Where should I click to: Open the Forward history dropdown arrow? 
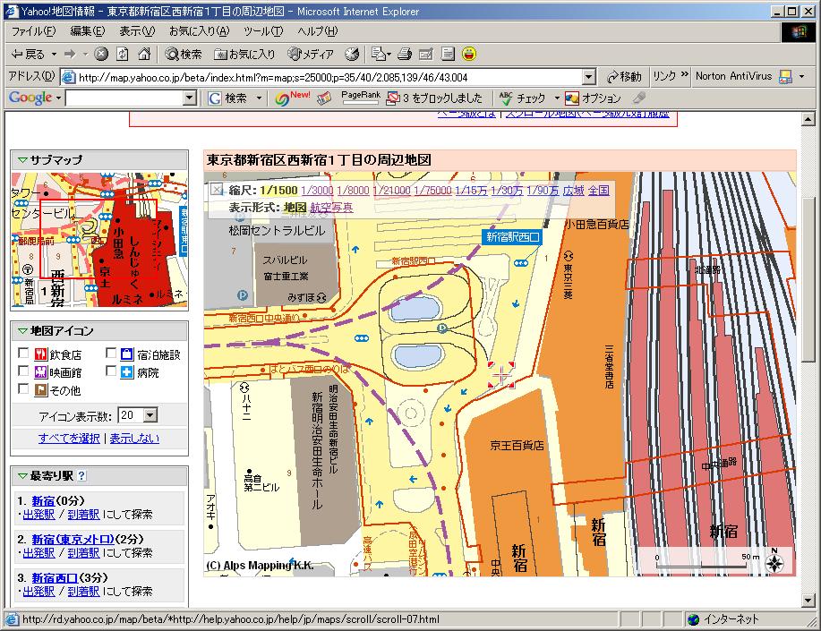click(x=85, y=54)
